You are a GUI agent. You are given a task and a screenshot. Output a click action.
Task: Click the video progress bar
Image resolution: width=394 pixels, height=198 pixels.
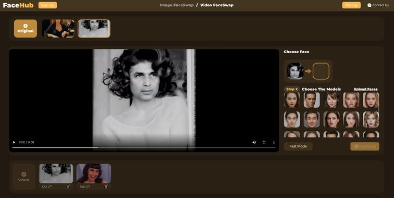144,147
